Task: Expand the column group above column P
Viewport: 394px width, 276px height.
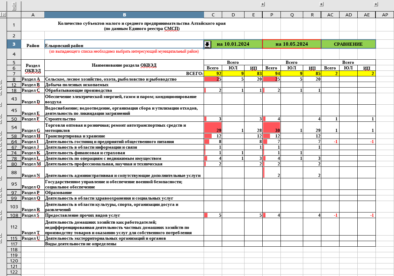Action: [263, 4]
